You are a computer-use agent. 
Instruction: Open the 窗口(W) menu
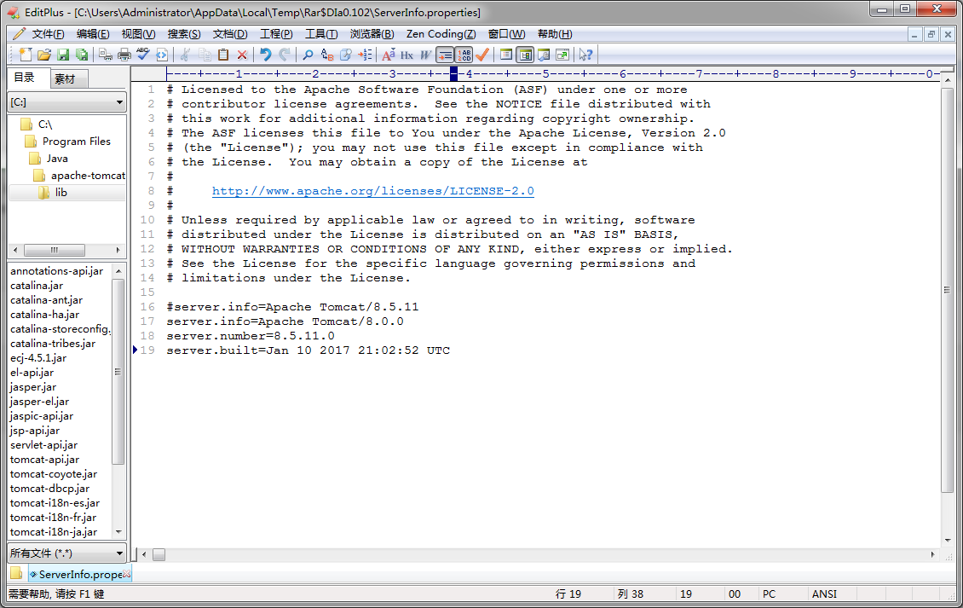[x=507, y=34]
